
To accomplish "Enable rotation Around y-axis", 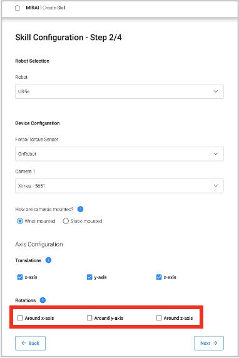I will click(89, 318).
